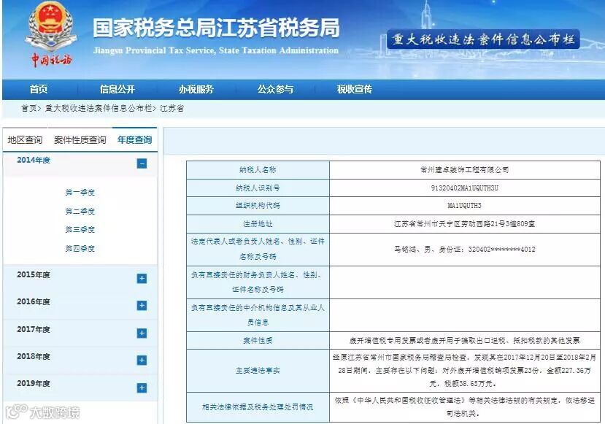Switch to the 年度查询 tab
The height and width of the screenshot is (424, 605).
click(x=135, y=140)
